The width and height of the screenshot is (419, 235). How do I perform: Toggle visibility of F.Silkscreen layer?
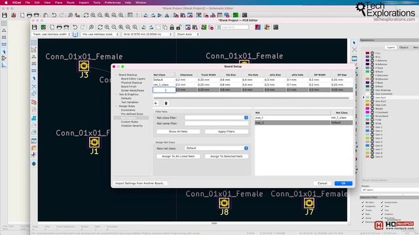point(373,76)
